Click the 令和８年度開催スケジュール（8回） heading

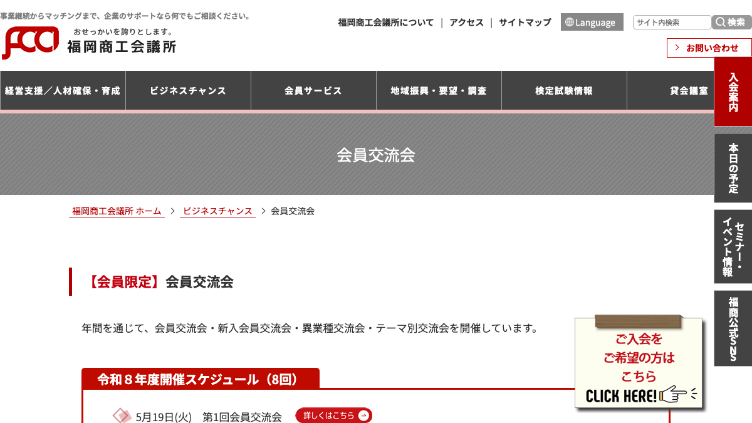201,379
